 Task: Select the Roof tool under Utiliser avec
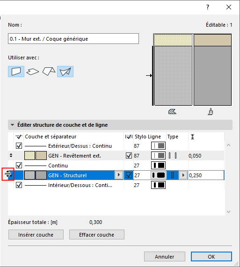tap(49, 72)
